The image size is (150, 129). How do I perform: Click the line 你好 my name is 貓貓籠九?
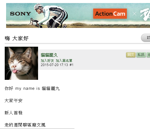(x=32, y=88)
